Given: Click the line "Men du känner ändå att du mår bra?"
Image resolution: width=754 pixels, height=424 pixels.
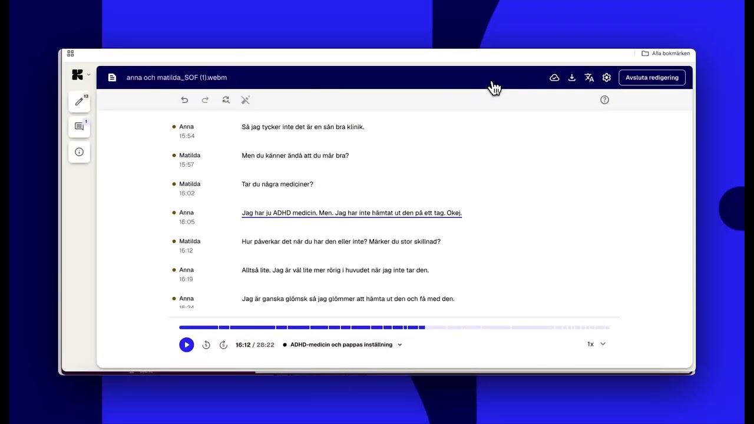Looking at the screenshot, I should (295, 156).
